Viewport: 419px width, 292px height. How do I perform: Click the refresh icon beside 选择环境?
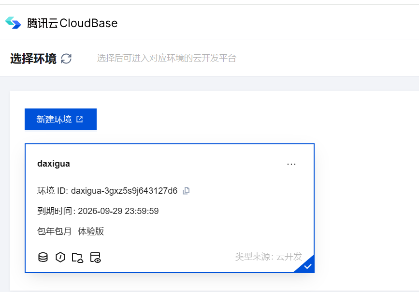pyautogui.click(x=67, y=59)
